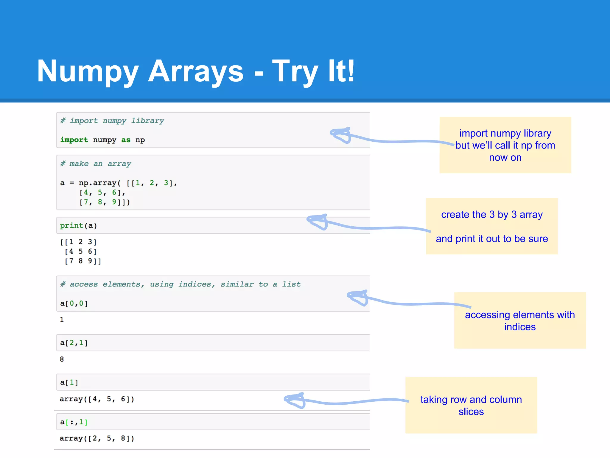Click the 'create the 3 by 3 array' note text
This screenshot has height=458, width=610.
coord(492,214)
